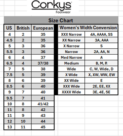Click the US size 13 cell

click(x=9, y=127)
